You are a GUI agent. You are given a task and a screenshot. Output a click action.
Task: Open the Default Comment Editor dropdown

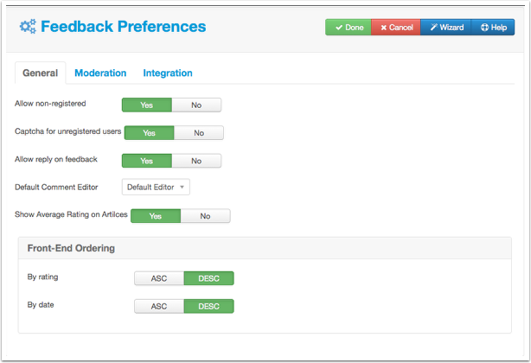pyautogui.click(x=156, y=187)
